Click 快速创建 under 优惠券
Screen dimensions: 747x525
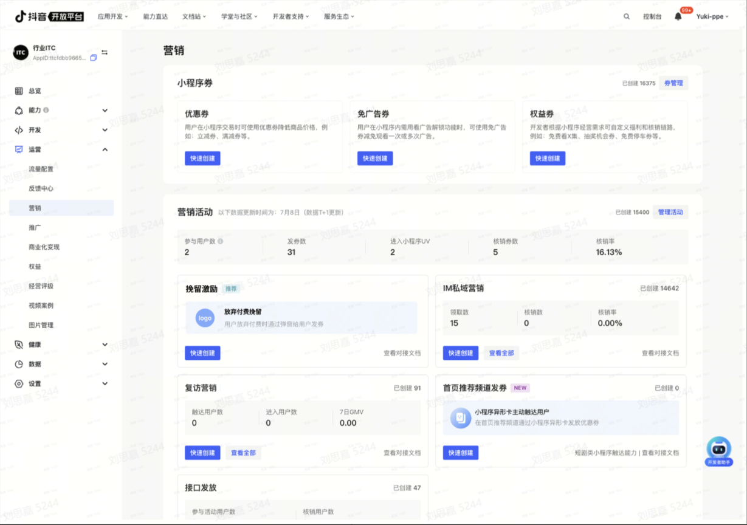[x=202, y=159]
